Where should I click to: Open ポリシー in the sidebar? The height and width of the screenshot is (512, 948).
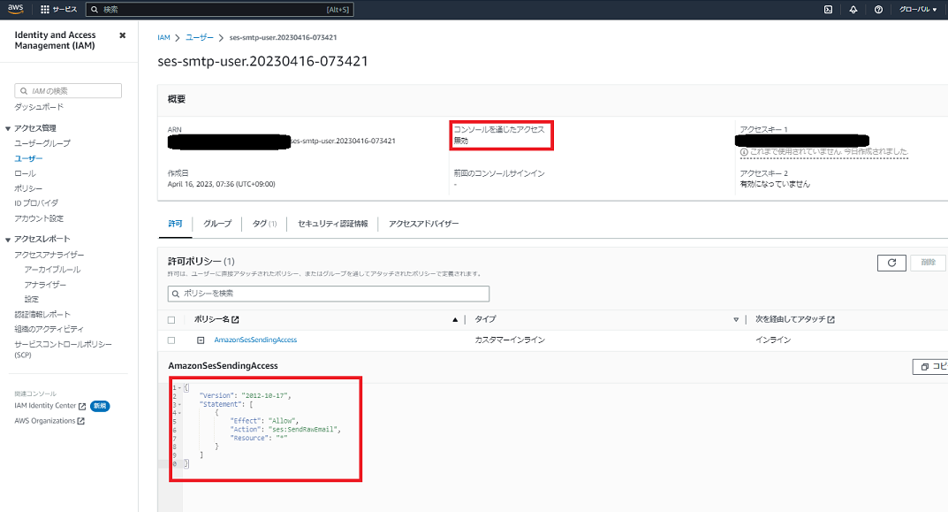tap(28, 189)
